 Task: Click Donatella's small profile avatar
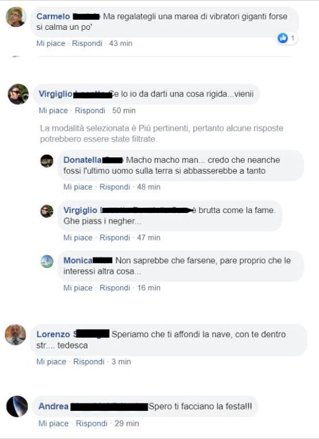[47, 161]
